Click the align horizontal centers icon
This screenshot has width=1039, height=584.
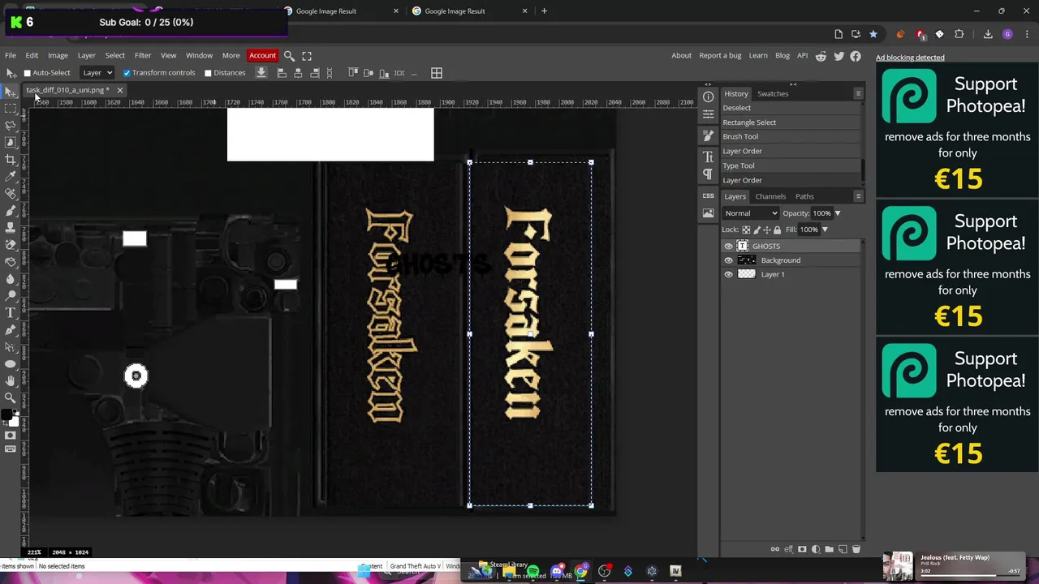[x=298, y=73]
